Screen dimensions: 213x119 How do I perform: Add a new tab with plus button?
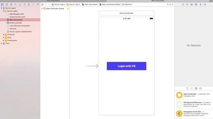click(211, 1)
